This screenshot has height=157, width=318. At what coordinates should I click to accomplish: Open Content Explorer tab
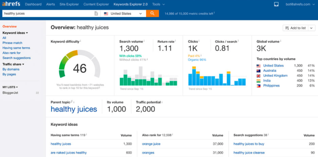pos(96,4)
